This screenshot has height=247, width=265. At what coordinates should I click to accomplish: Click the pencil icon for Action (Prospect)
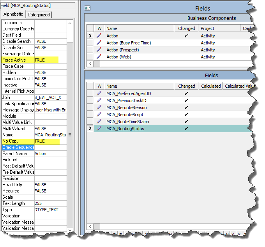coord(99,50)
